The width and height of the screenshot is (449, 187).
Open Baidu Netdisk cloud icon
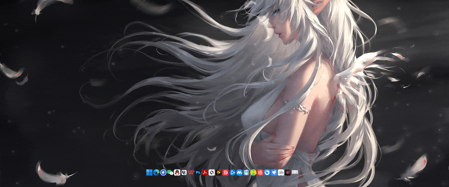281,172
